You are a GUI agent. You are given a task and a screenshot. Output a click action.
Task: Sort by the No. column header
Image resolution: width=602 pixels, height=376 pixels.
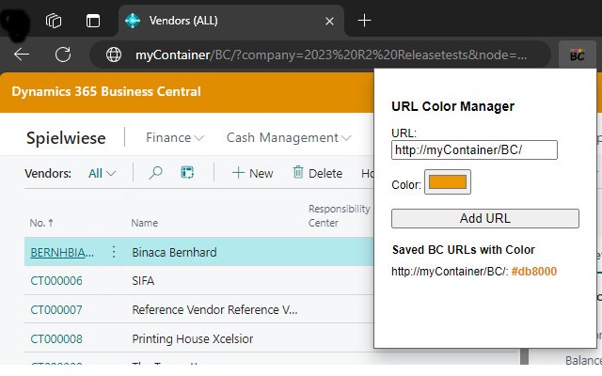coord(41,223)
